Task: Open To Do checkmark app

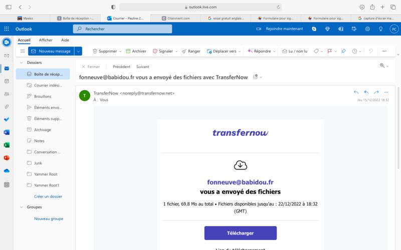Action: point(7,119)
